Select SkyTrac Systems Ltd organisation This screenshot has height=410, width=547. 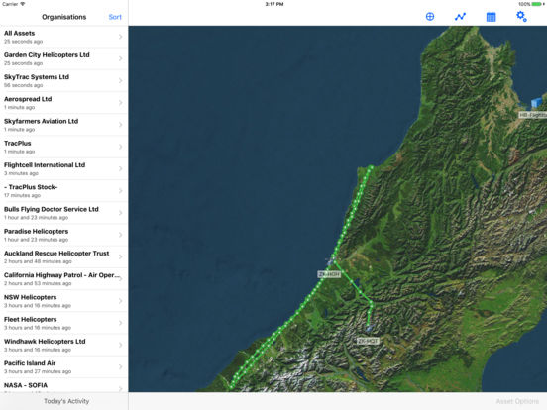tap(63, 80)
